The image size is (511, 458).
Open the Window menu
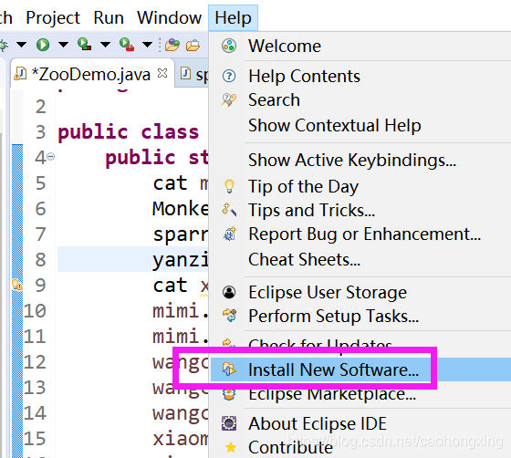[169, 17]
